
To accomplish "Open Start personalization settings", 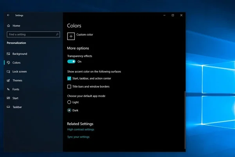I will (x=15, y=98).
